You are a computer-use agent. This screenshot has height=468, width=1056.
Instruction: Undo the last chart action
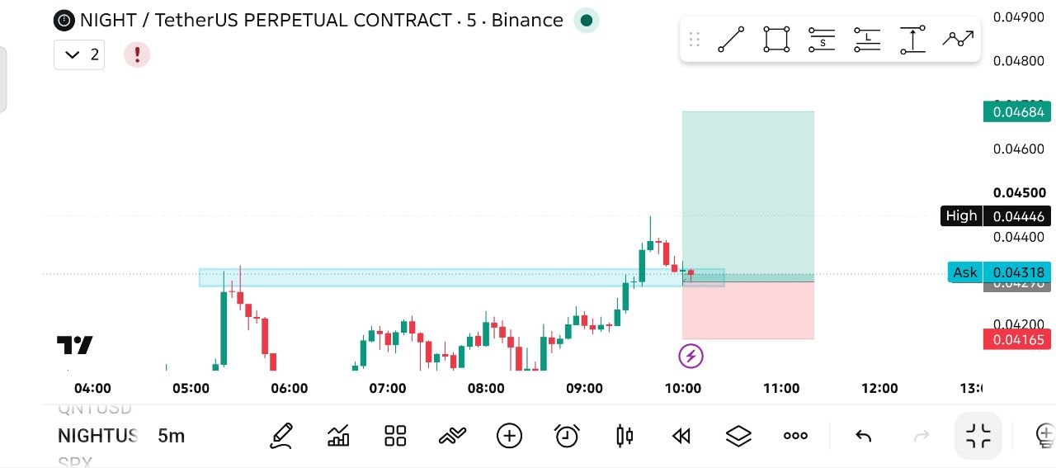pyautogui.click(x=864, y=436)
